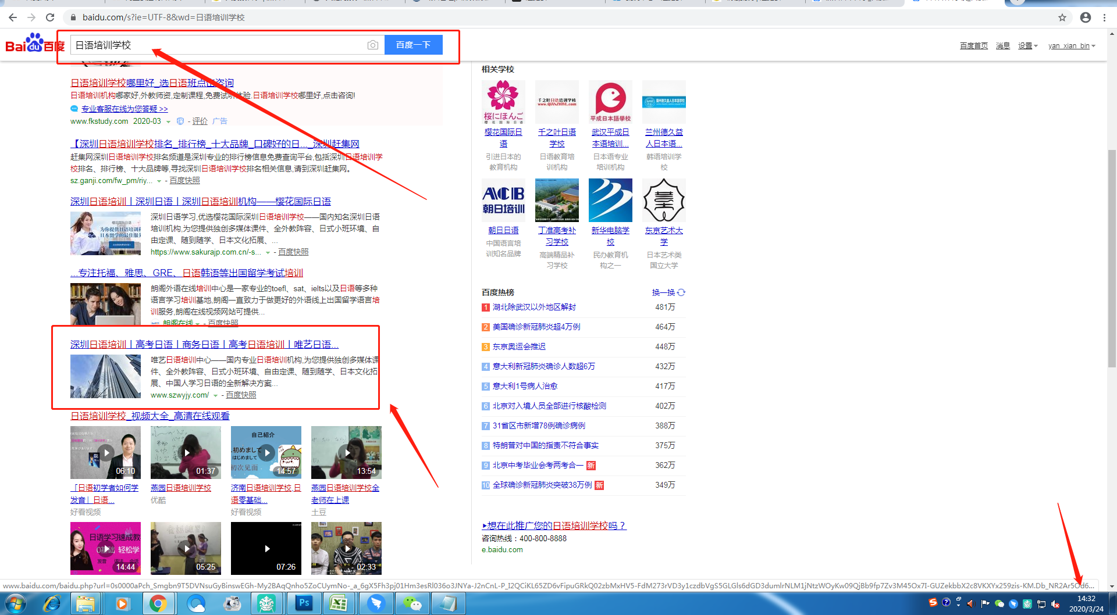This screenshot has width=1117, height=615.
Task: Open the Windows Start button
Action: [x=15, y=604]
